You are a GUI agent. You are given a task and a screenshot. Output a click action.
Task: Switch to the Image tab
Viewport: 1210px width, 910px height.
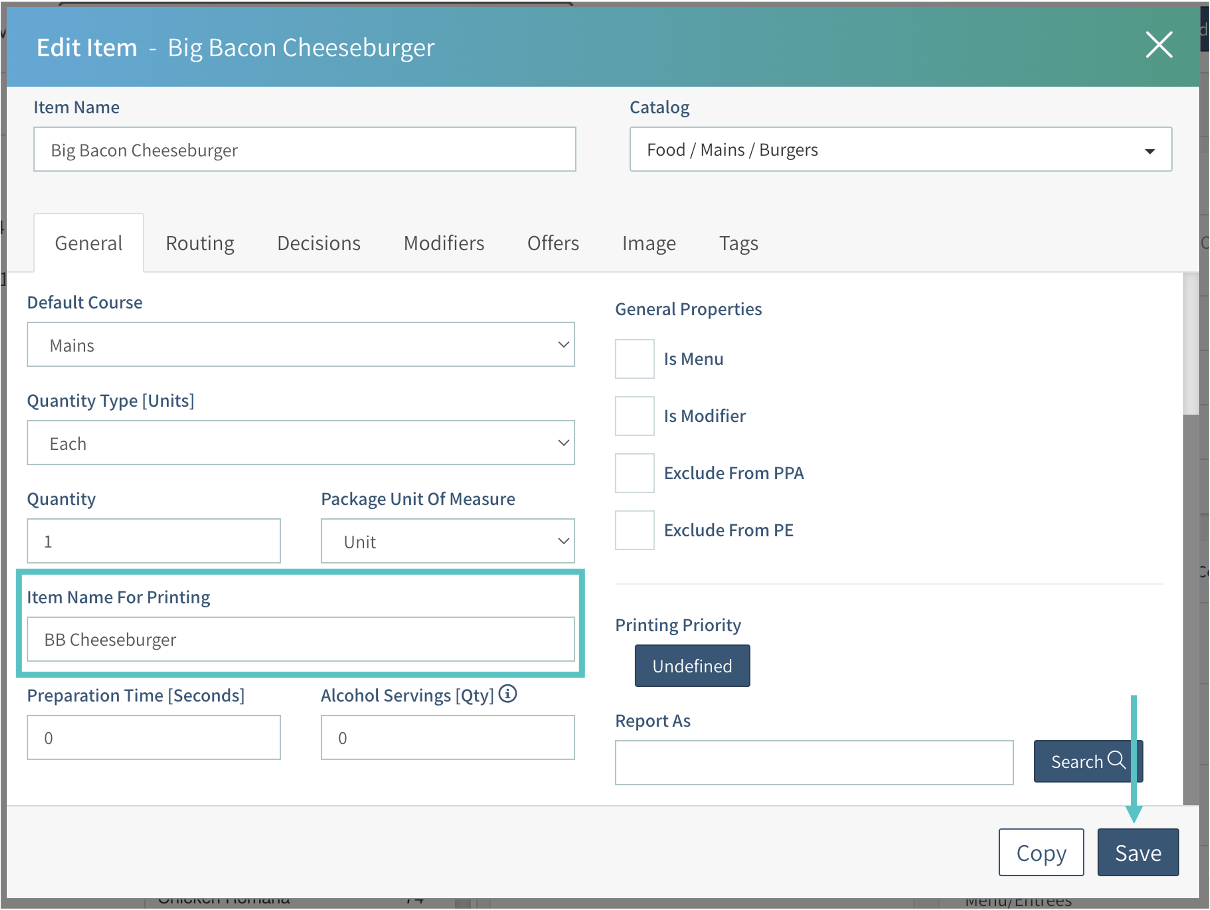click(x=649, y=243)
